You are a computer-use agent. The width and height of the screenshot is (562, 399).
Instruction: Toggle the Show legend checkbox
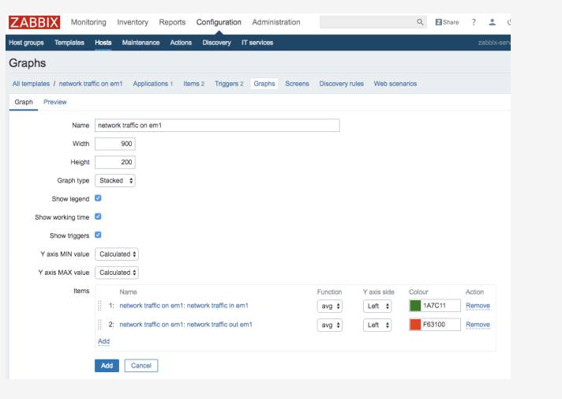point(98,198)
